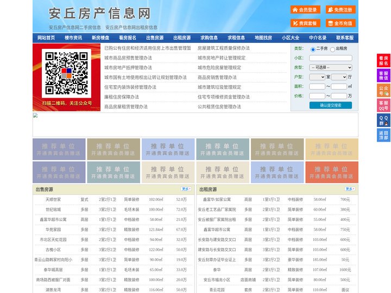Image resolution: width=391 pixels, height=293 pixels.
Task: Open 地图找房 in the navigation bar
Action: [263, 38]
